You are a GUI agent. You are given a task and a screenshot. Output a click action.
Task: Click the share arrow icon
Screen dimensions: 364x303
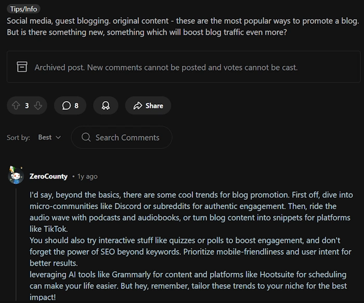click(138, 106)
